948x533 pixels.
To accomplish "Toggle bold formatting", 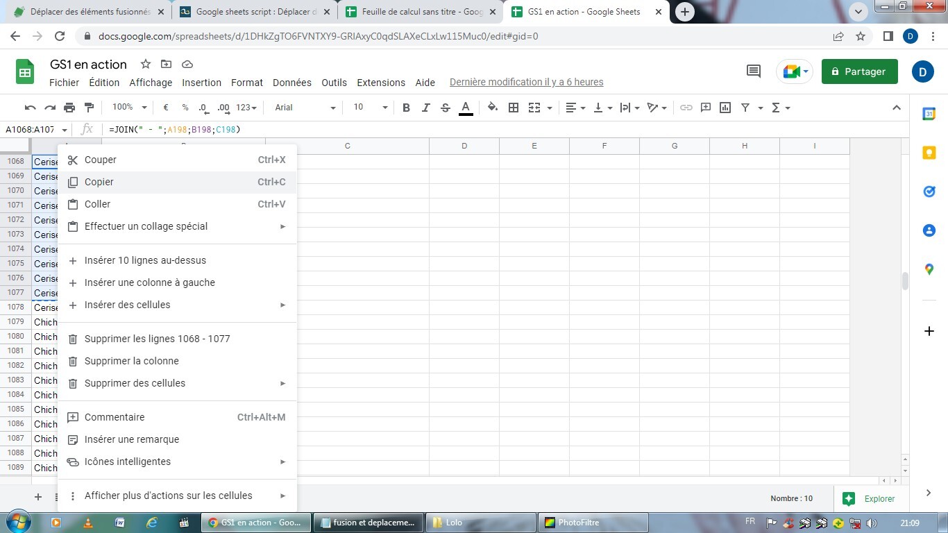I will [407, 108].
